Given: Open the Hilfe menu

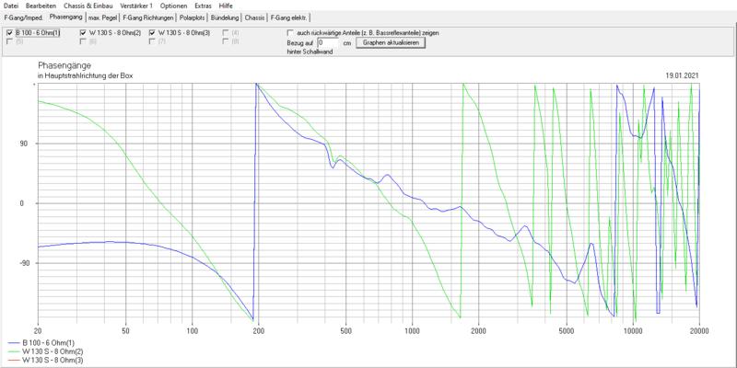Looking at the screenshot, I should [x=226, y=6].
